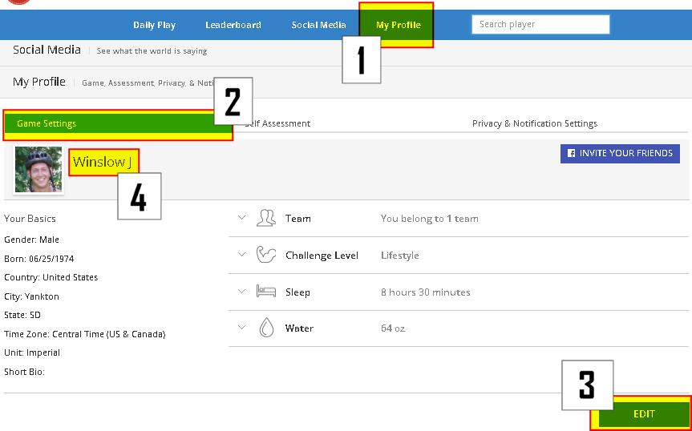
Task: Click the Sleep bed icon
Action: pos(265,292)
